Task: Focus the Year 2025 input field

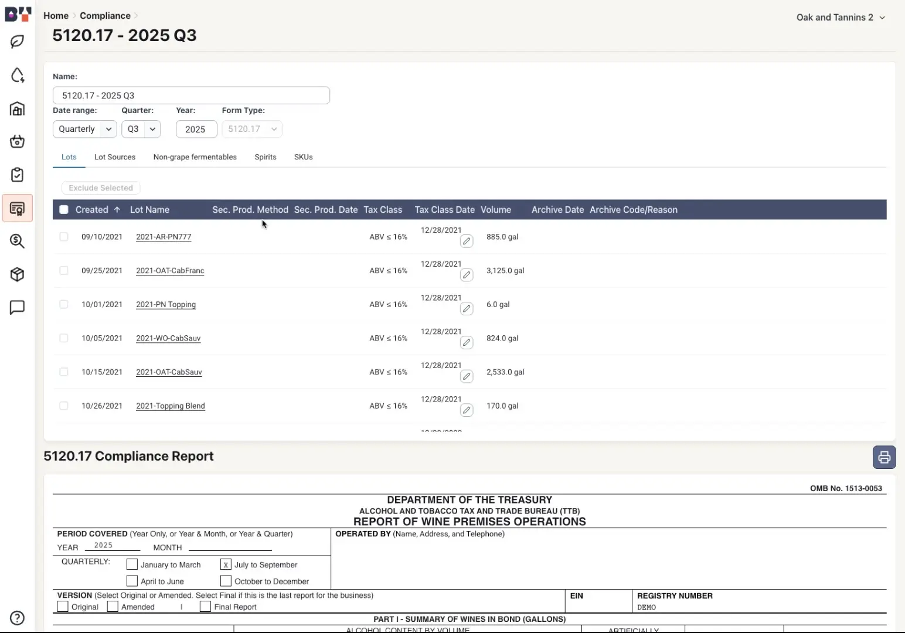Action: click(x=196, y=129)
